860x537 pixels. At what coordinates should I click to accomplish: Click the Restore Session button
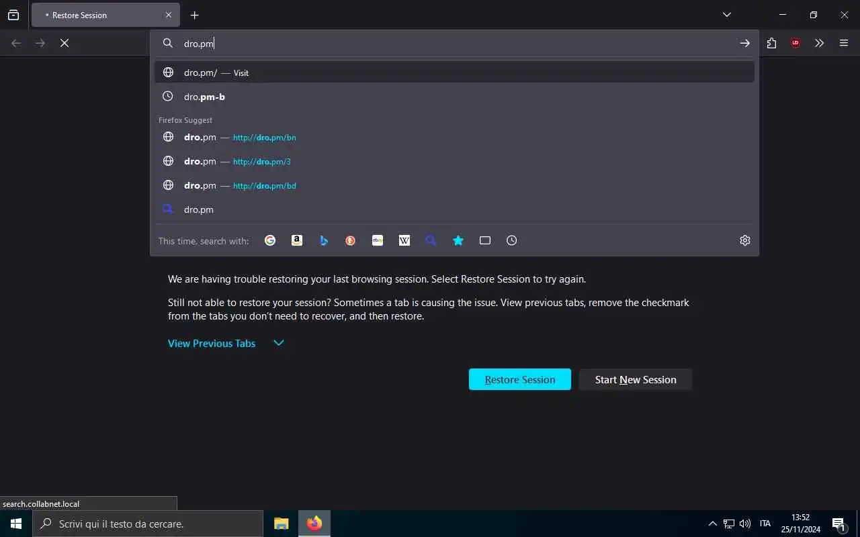click(x=520, y=379)
